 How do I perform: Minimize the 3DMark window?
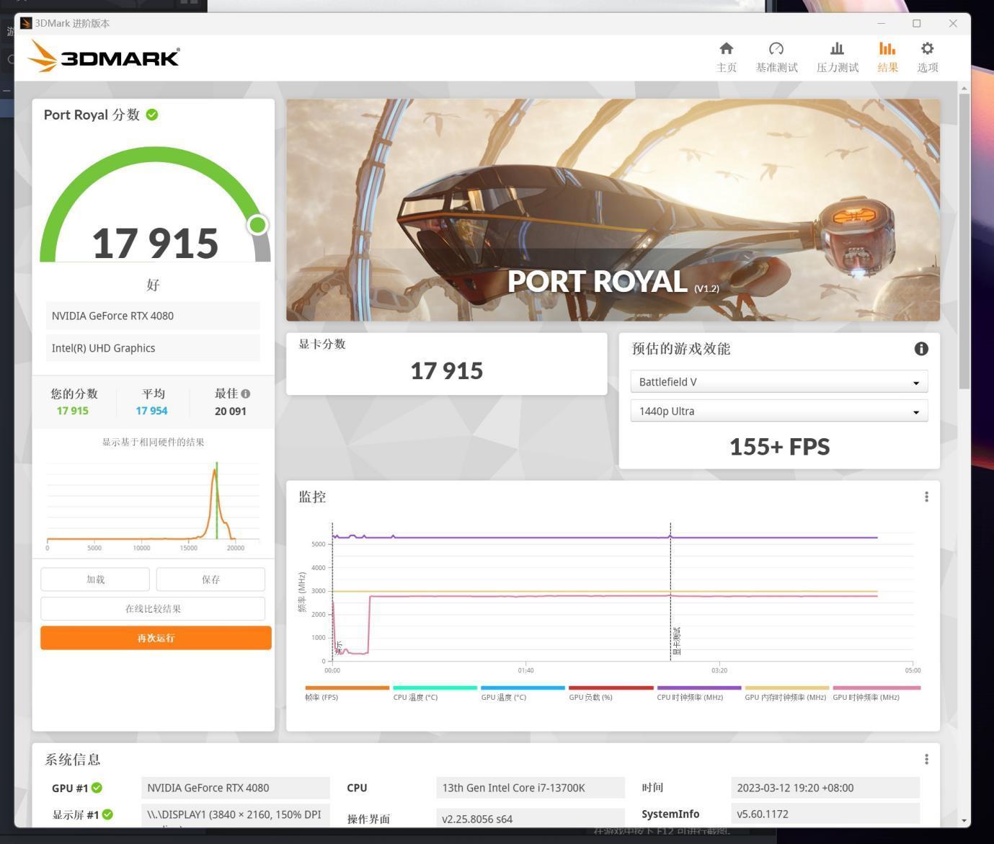[881, 23]
